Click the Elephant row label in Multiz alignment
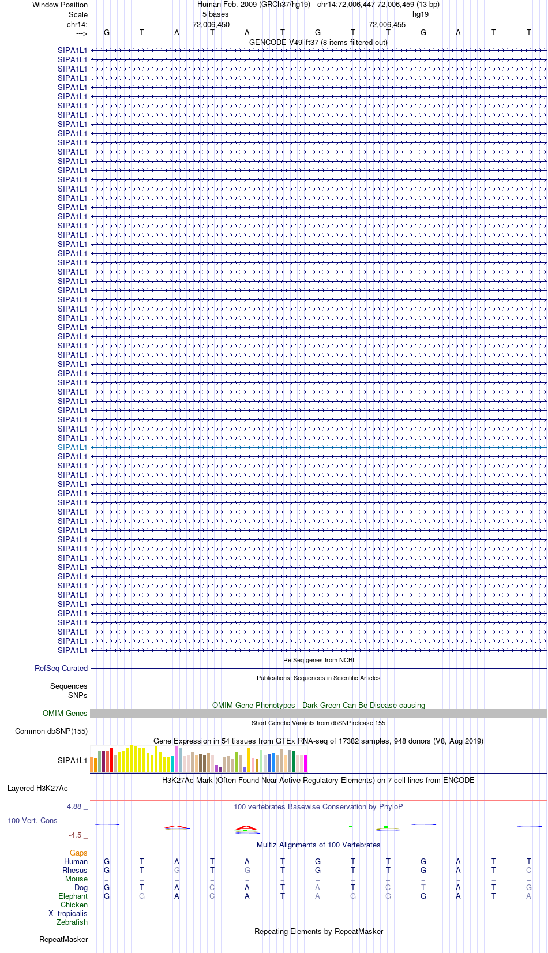Screen dimensions: 548x953 coord(73,896)
